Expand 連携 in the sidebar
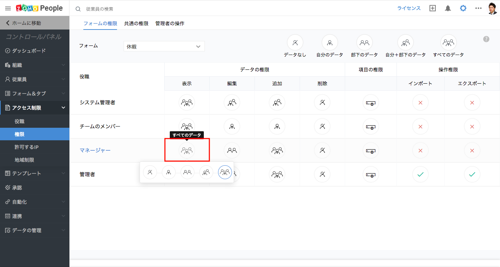Viewport: 500px width, 267px height. (35, 216)
